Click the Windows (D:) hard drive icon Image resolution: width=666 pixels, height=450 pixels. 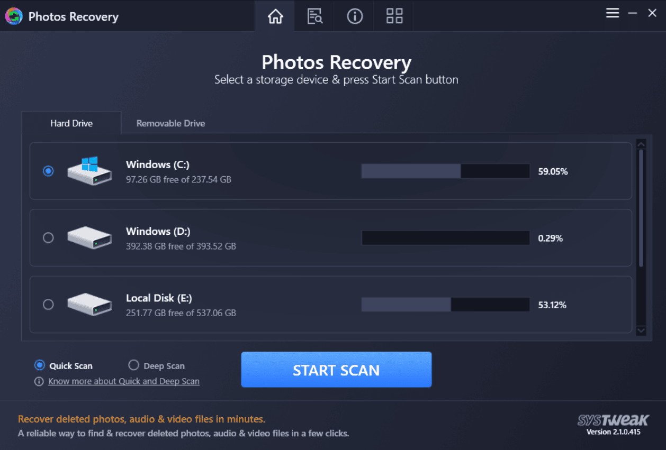point(89,237)
